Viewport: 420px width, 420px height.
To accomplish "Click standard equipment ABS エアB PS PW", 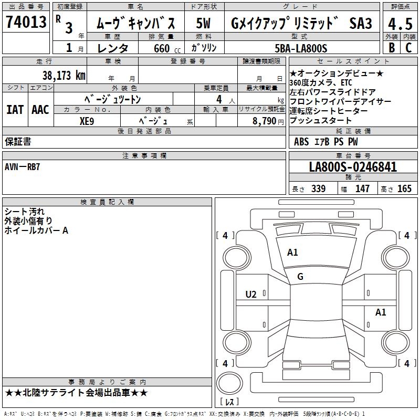I will click(325, 141).
